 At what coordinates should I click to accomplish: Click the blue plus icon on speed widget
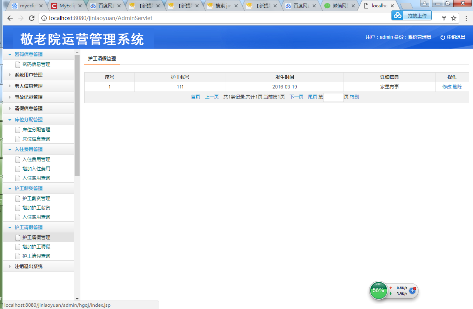coord(412,290)
